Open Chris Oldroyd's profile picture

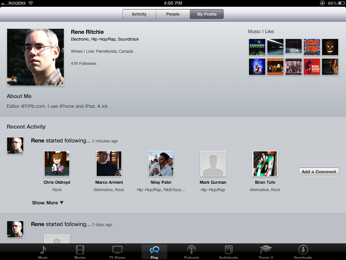(57, 164)
